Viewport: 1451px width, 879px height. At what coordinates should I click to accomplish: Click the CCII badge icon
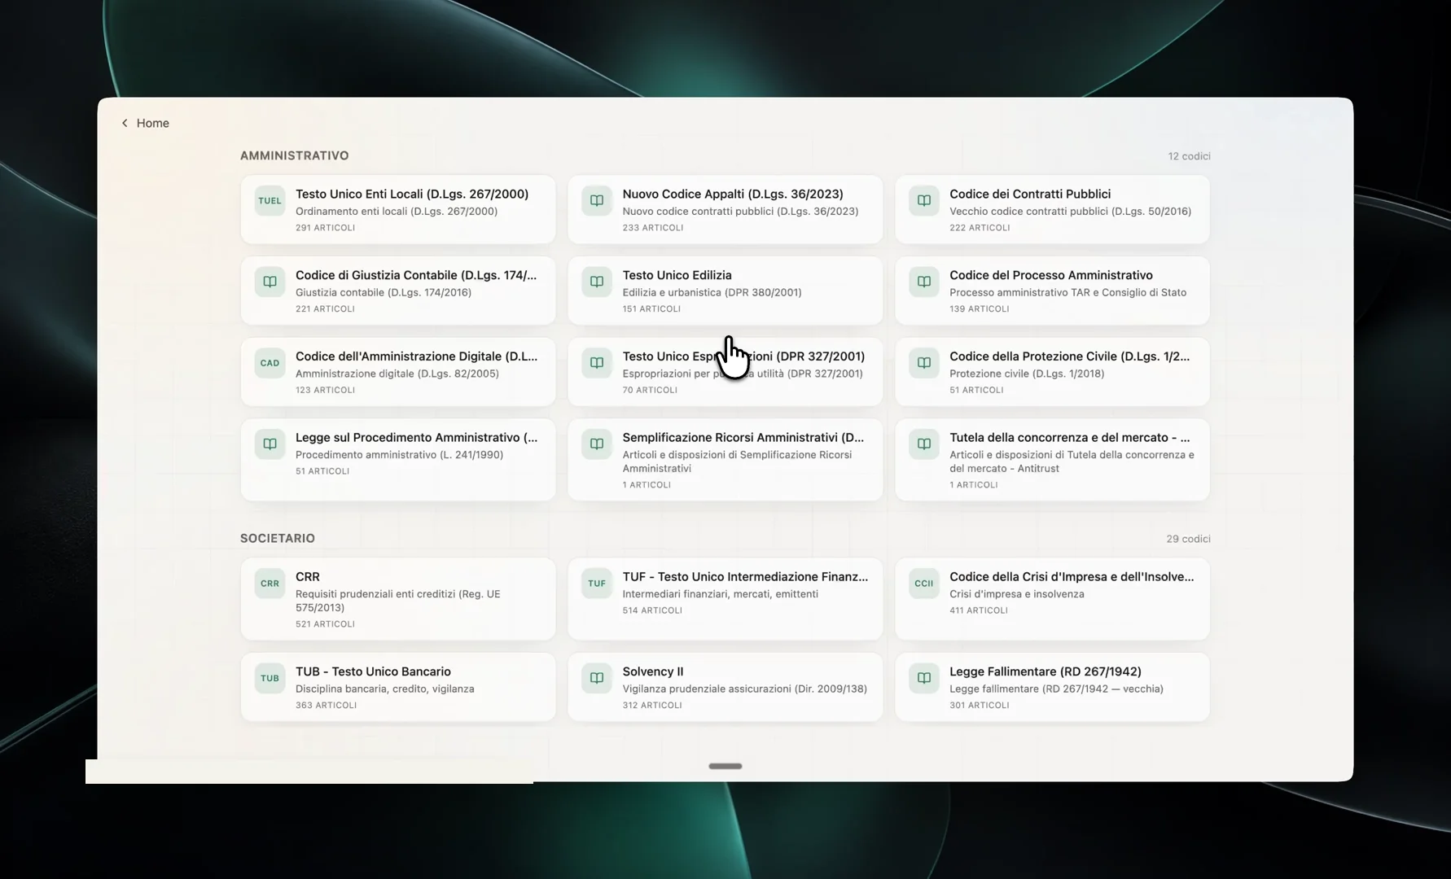tap(924, 584)
